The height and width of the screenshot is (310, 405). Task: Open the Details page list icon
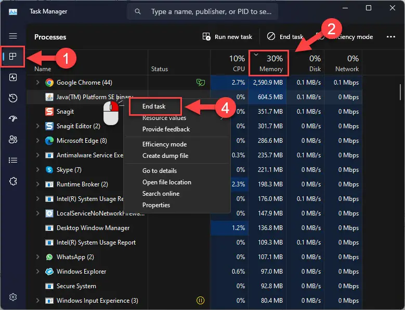(13, 160)
